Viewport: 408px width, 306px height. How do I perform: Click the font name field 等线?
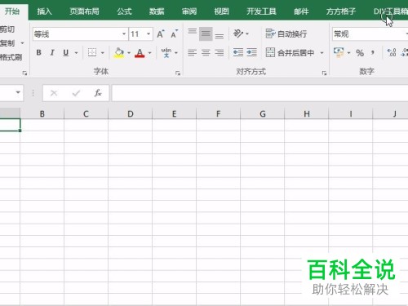77,34
